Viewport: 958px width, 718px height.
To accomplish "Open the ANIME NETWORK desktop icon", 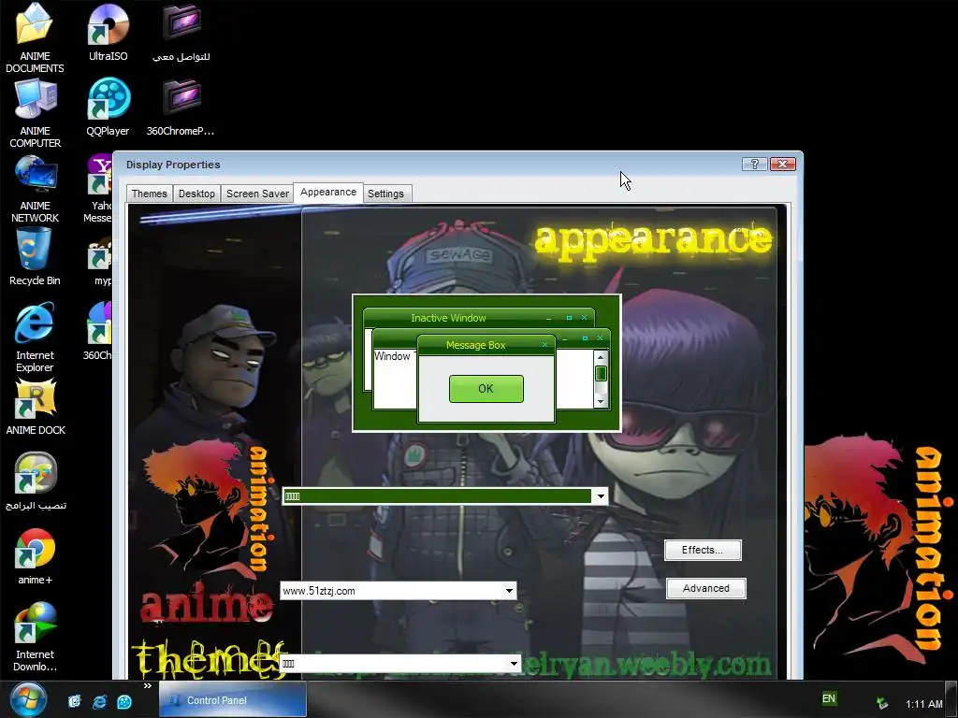I will 35,189.
